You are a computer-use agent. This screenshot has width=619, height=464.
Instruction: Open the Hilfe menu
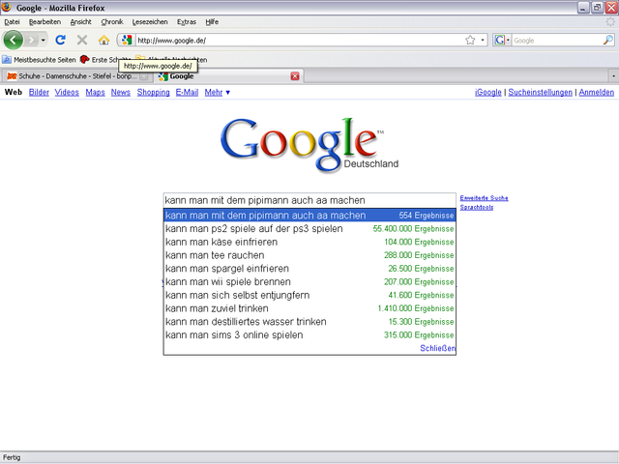click(x=212, y=22)
